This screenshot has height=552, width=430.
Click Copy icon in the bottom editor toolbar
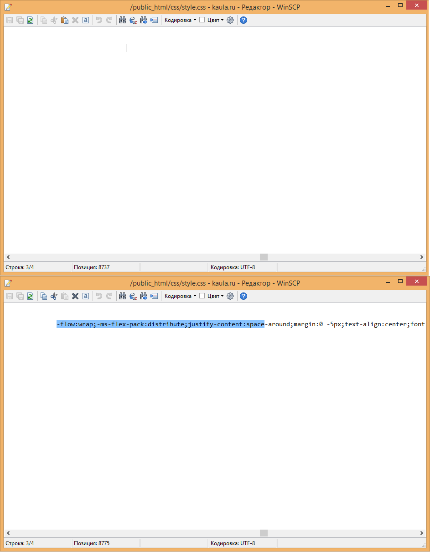tap(44, 296)
